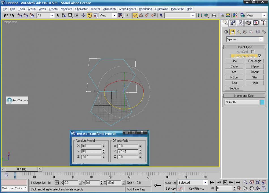Click the Helix shape button
Screen dimensions: 269x193
point(255,83)
